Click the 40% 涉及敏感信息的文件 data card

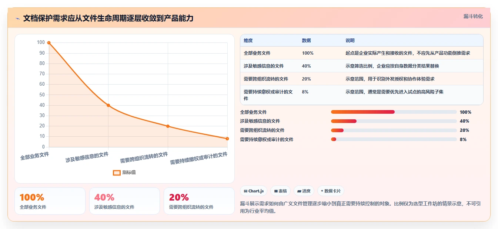[x=124, y=201]
